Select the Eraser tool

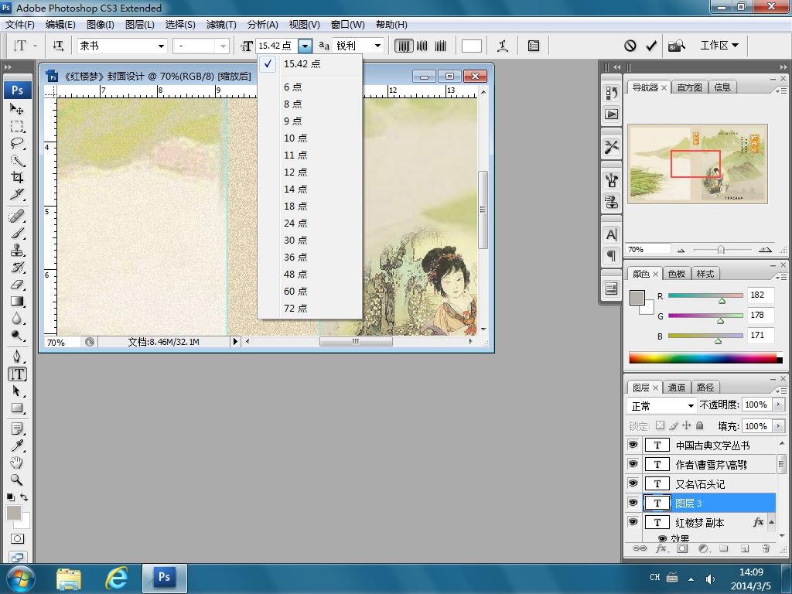[17, 285]
